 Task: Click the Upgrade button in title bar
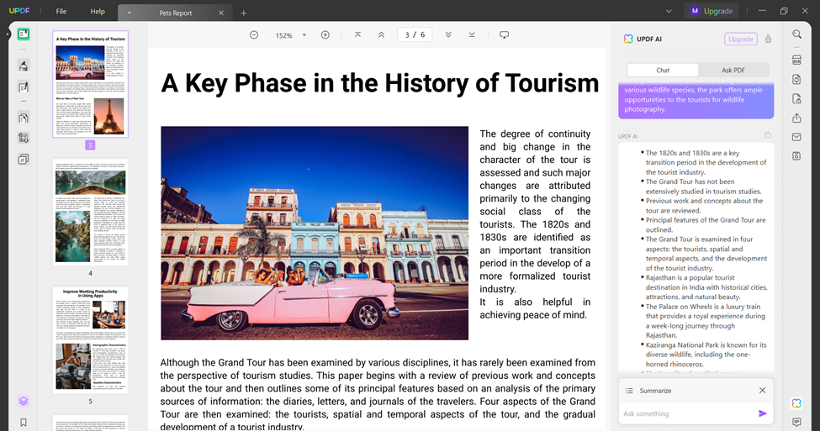(711, 11)
